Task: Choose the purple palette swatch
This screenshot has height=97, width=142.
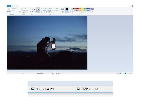Action: (x=90, y=8)
